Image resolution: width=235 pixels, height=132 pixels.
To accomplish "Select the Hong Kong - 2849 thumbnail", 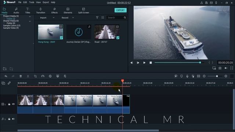I will (x=51, y=32).
